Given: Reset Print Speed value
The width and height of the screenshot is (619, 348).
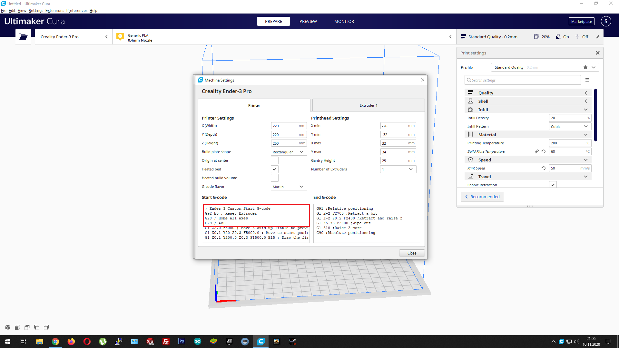Looking at the screenshot, I should 544,168.
